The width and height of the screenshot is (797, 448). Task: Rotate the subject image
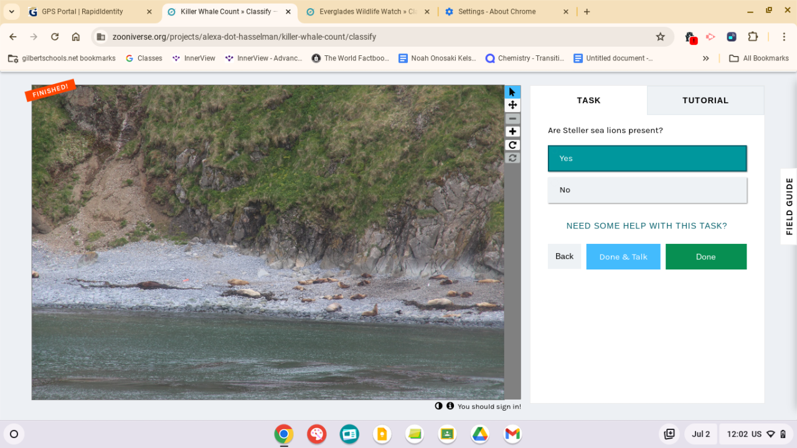512,145
